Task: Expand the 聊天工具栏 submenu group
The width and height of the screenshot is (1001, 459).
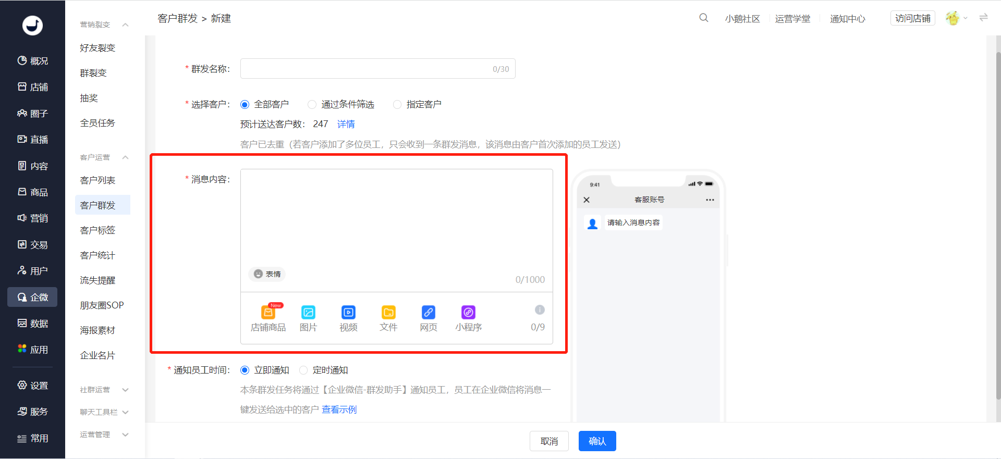Action: click(125, 412)
